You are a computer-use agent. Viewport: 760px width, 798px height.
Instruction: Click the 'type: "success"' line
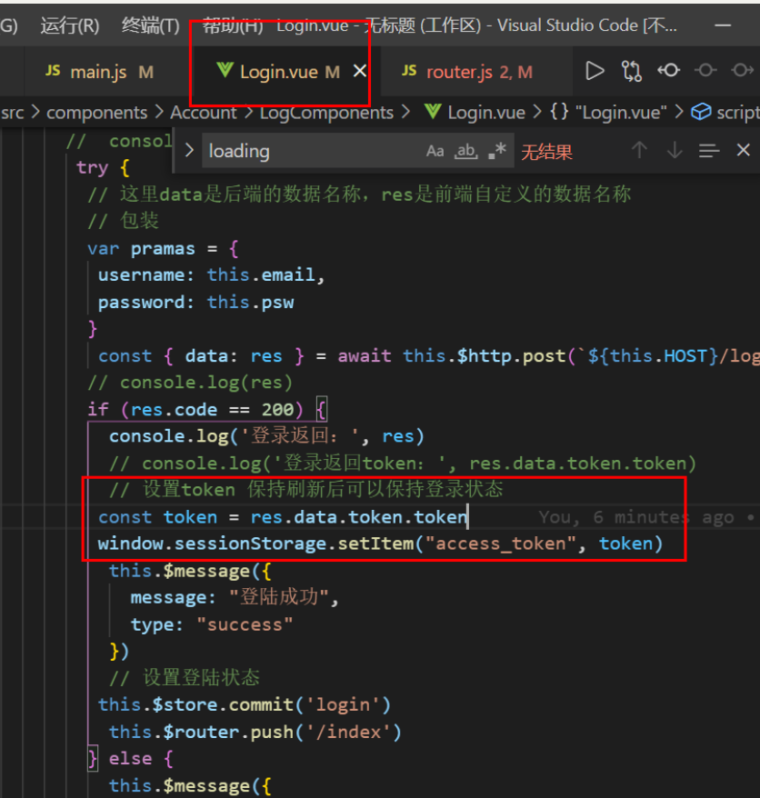click(212, 624)
